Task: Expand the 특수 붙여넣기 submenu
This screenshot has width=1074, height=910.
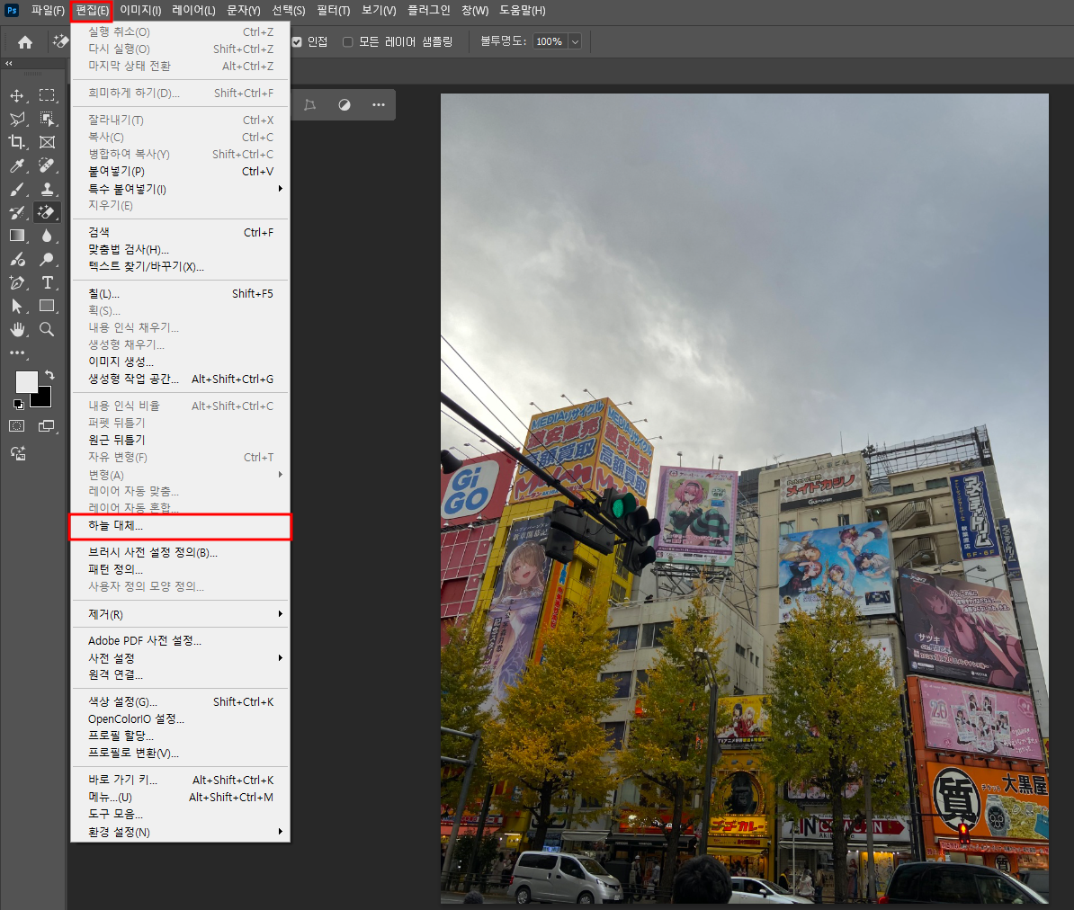Action: point(181,189)
